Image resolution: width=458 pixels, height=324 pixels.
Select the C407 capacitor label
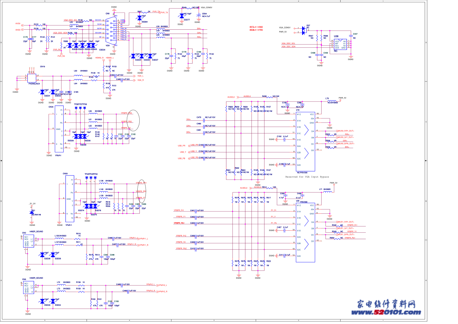tap(279, 227)
